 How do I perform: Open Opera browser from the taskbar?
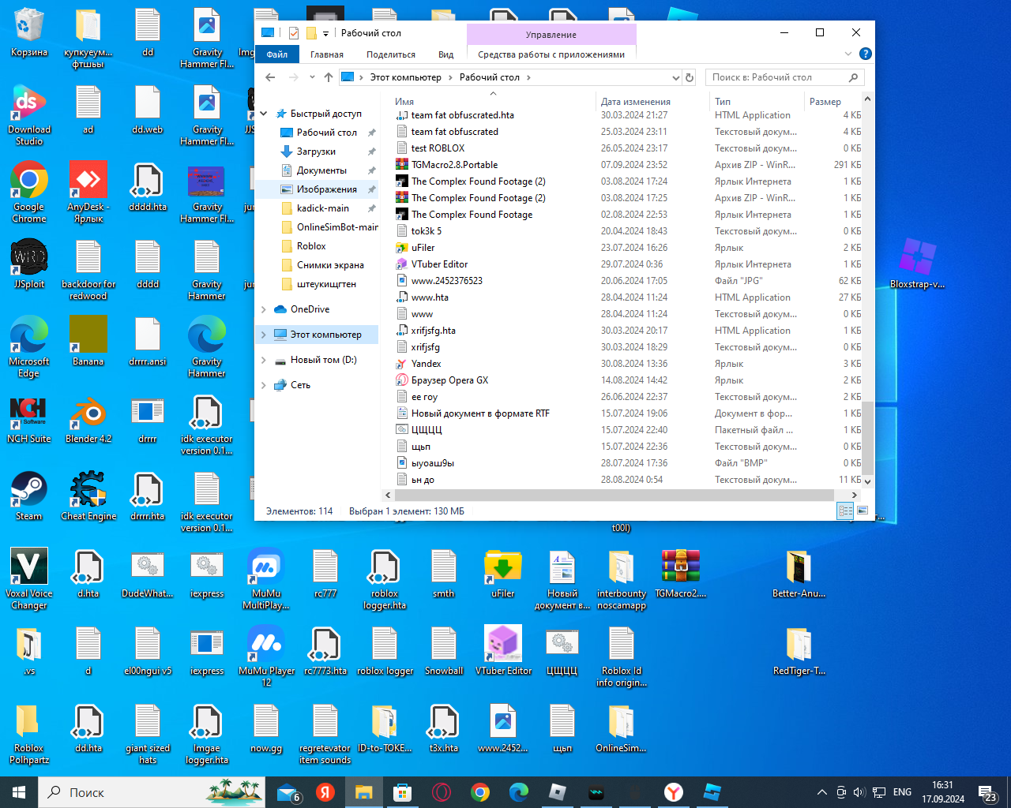tap(442, 792)
